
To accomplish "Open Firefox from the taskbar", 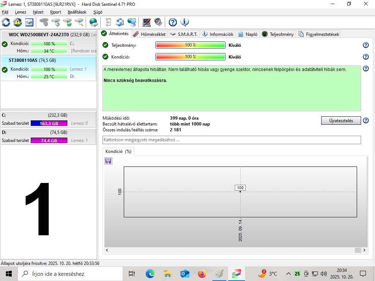I will pos(202,274).
